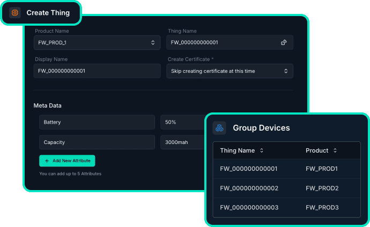Click the 3000mah attribute value field
The width and height of the screenshot is (370, 227).
click(183, 142)
